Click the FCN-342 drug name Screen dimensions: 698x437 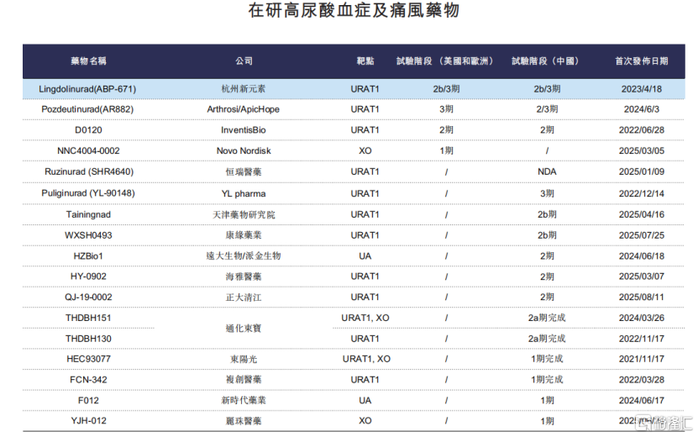[88, 380]
